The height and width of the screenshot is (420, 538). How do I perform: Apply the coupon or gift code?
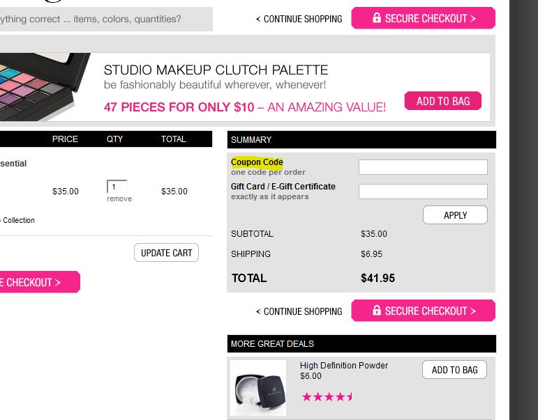click(455, 215)
